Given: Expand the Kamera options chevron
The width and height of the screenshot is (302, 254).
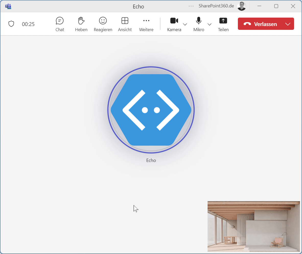Looking at the screenshot, I should (185, 24).
